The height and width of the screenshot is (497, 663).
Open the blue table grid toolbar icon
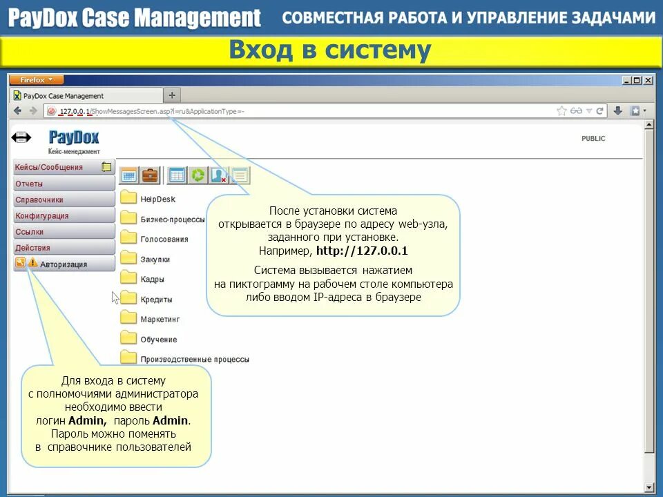click(x=177, y=175)
